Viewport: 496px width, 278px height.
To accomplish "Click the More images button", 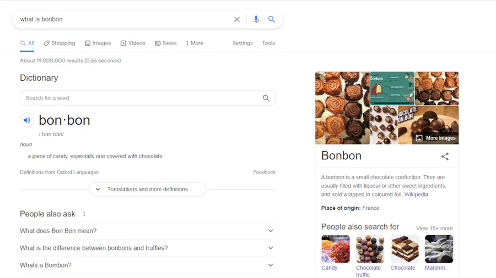I will pos(436,138).
